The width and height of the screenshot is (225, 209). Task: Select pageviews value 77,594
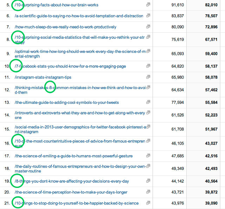(178, 102)
